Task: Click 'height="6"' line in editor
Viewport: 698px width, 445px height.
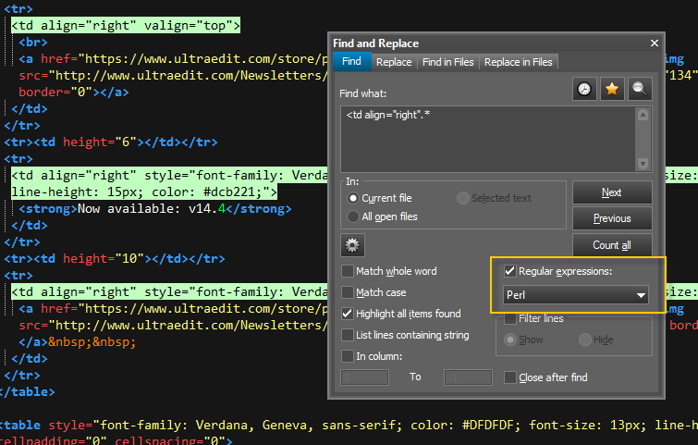Action: 111,142
